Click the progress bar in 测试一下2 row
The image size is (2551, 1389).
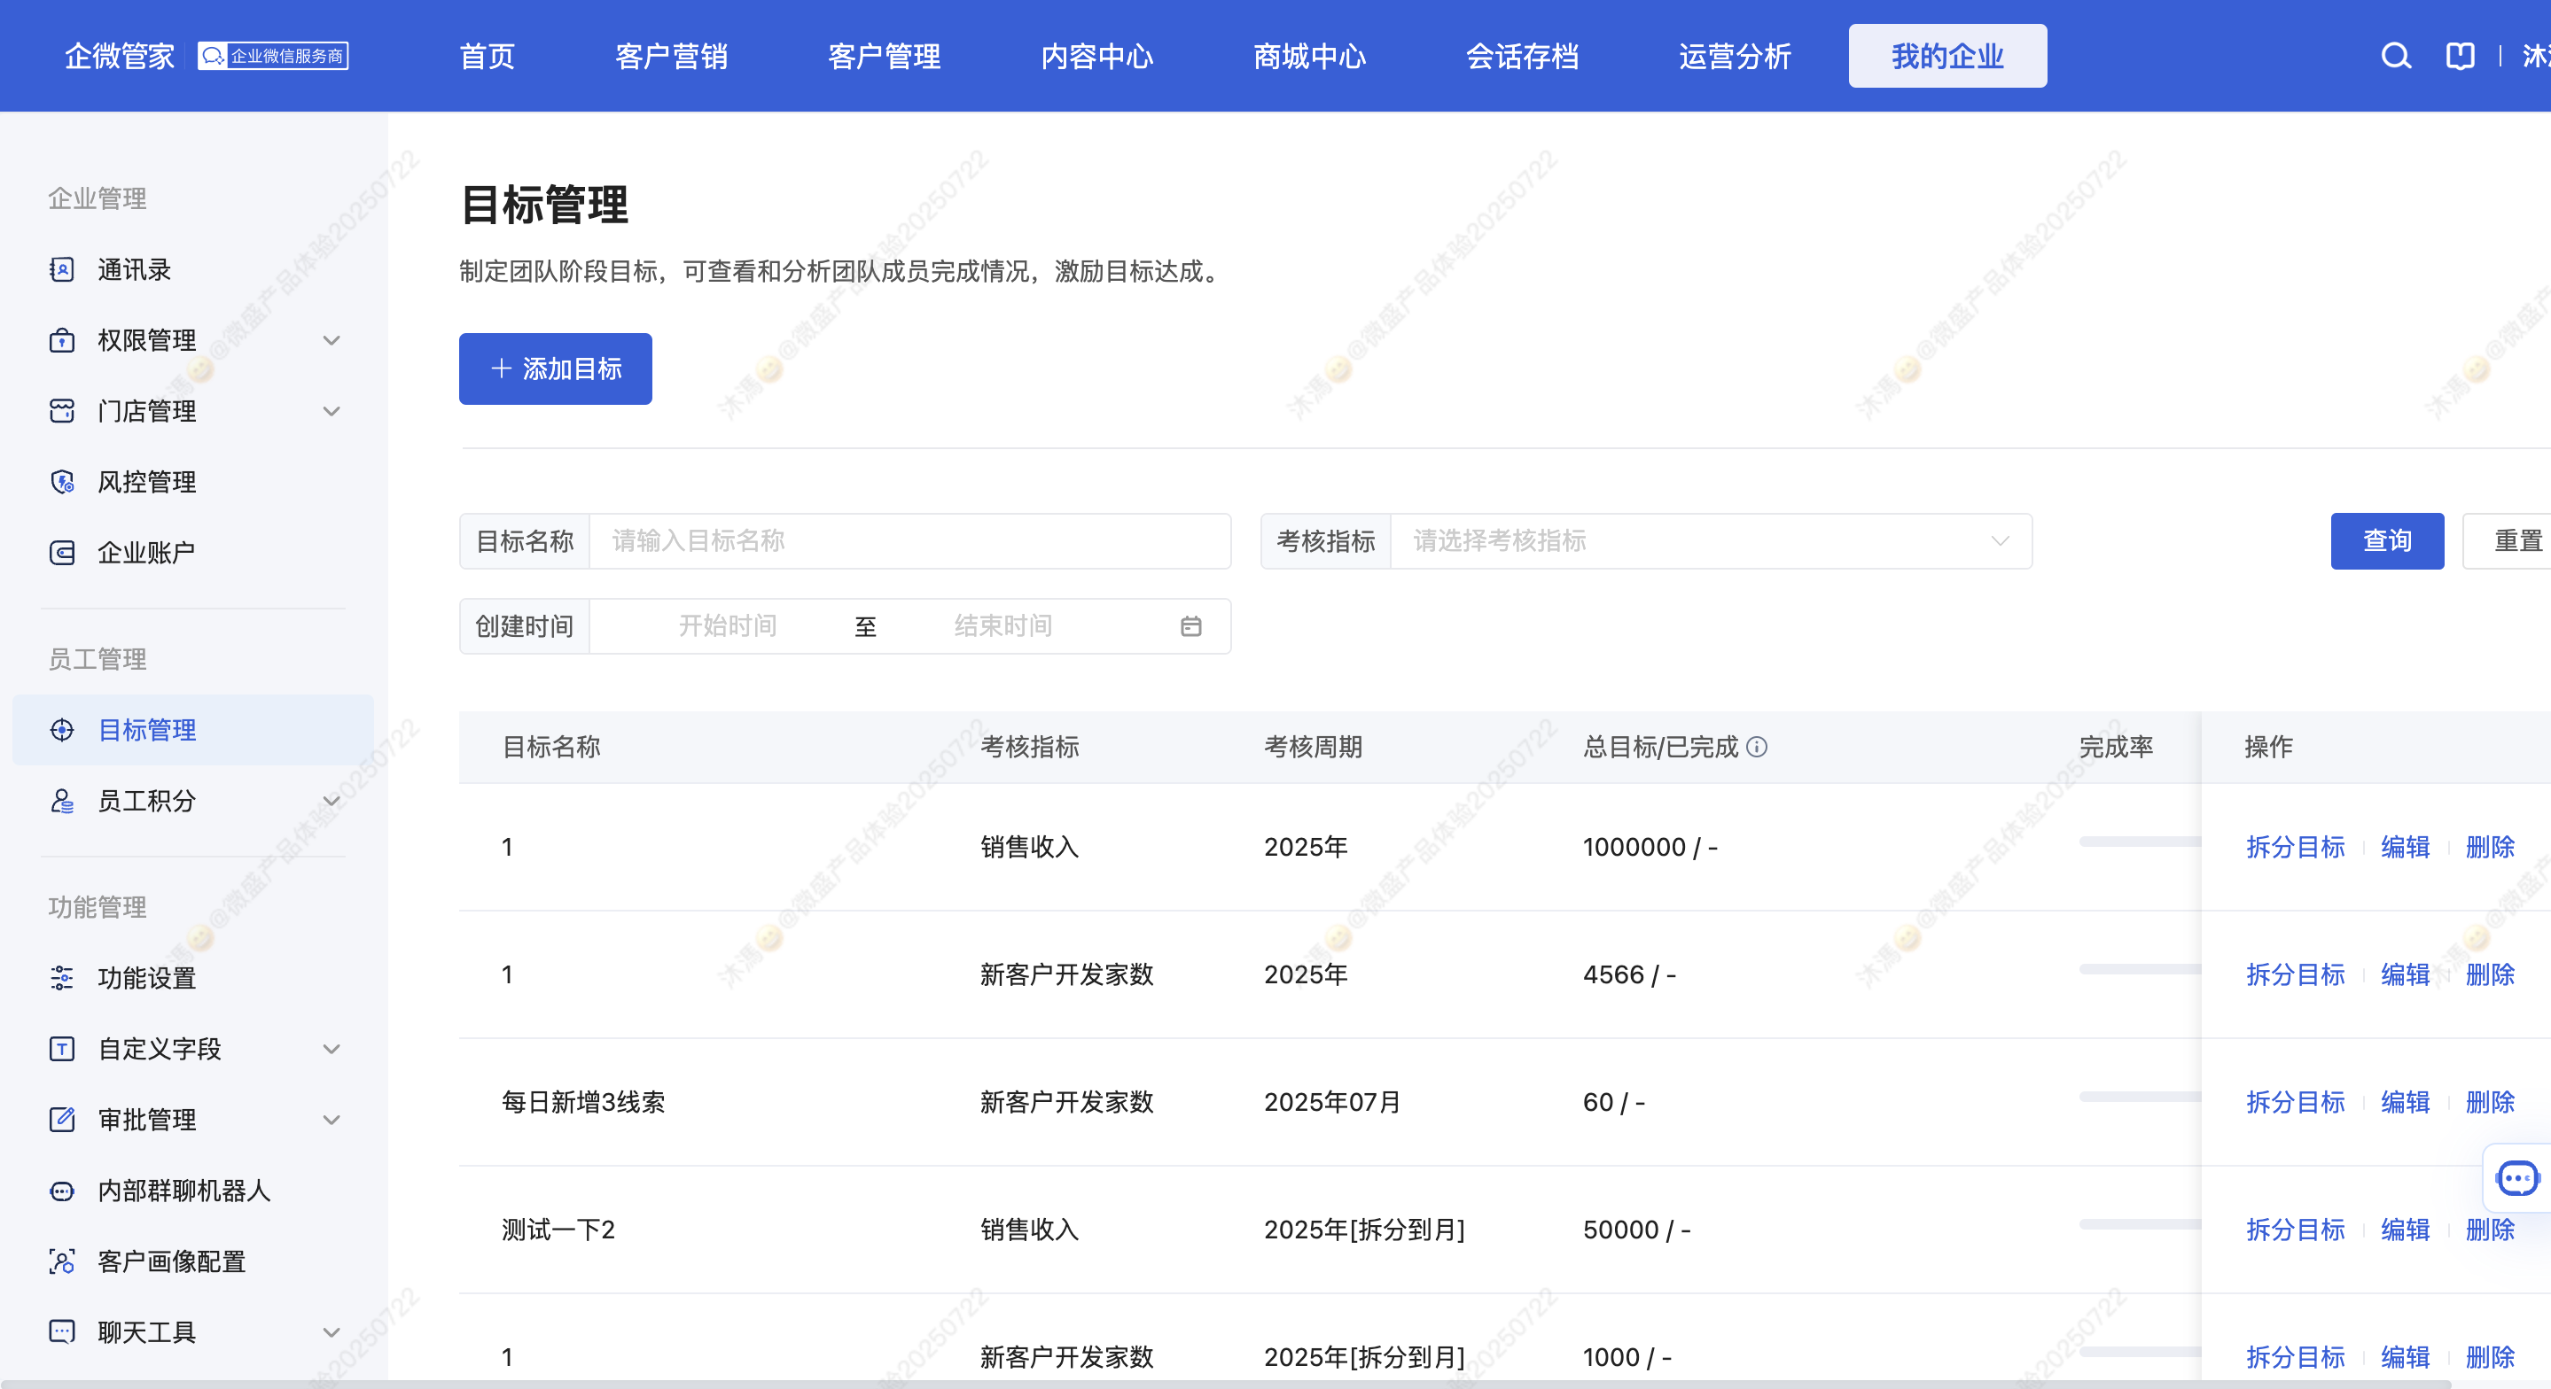point(2139,1224)
